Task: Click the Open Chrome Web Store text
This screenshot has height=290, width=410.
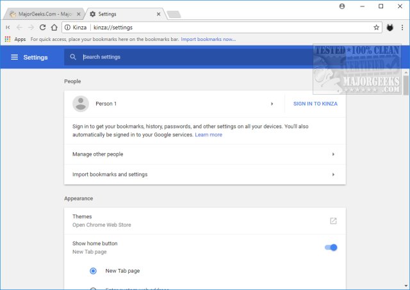Action: pyautogui.click(x=102, y=225)
